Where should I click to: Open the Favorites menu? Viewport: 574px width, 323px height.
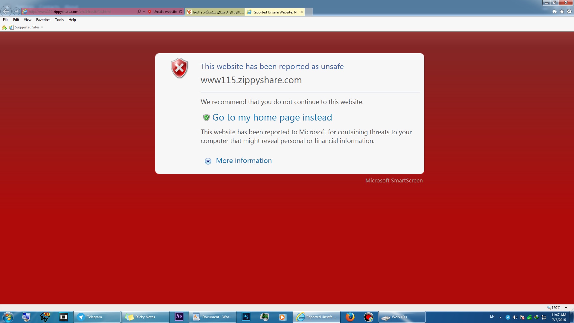click(43, 20)
